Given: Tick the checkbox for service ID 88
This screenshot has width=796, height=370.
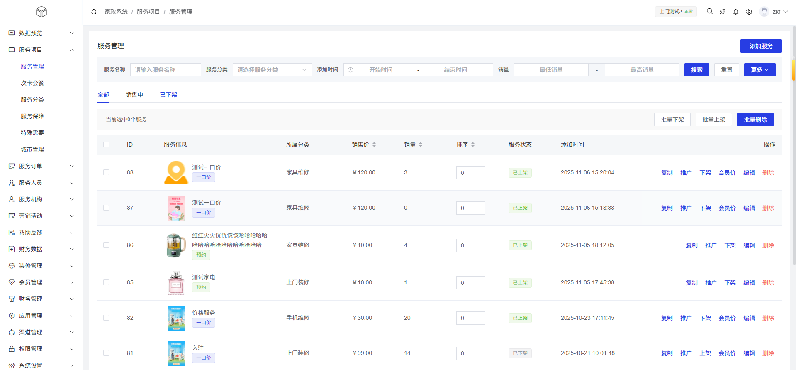Looking at the screenshot, I should click(106, 172).
